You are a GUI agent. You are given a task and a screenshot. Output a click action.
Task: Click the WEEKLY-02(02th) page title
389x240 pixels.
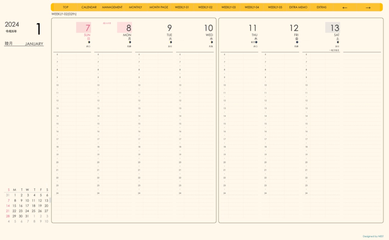(64, 14)
